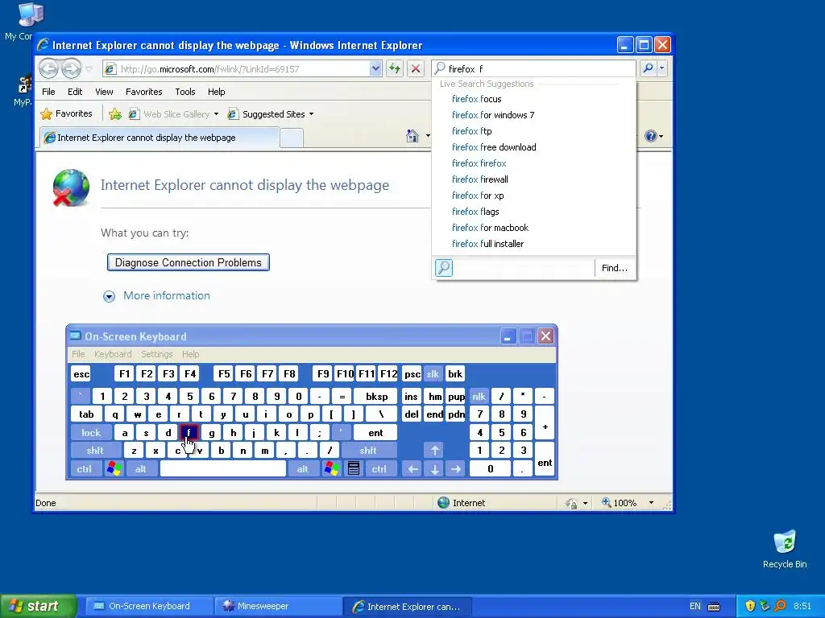Click the red Stop loading icon
Screen dimensions: 825x618
pos(415,68)
